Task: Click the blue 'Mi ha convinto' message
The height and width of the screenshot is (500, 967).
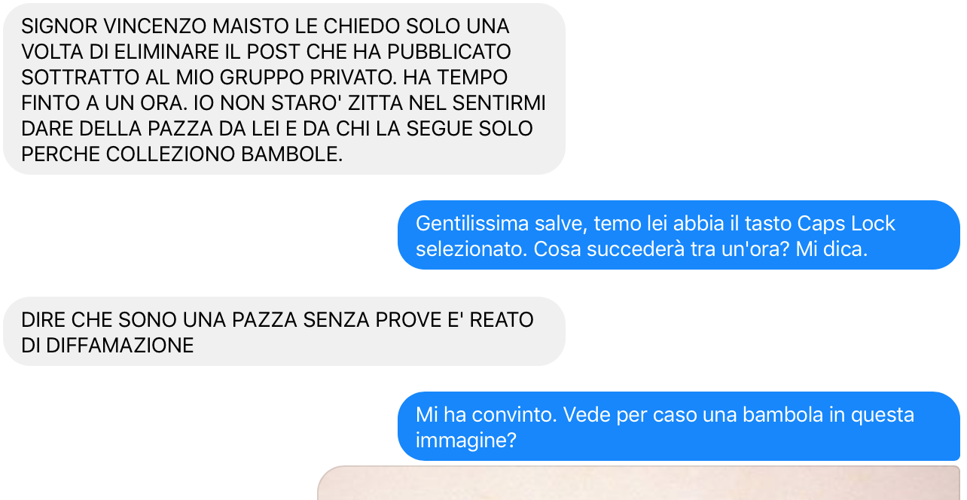Action: pyautogui.click(x=679, y=426)
